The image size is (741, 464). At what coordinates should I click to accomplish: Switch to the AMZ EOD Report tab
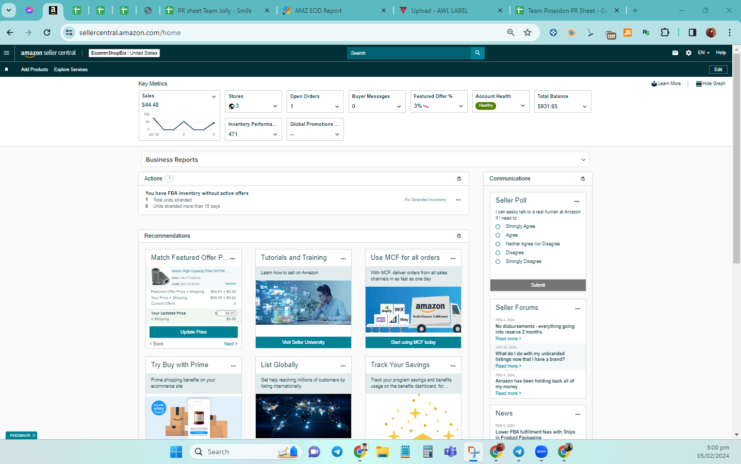pos(335,10)
